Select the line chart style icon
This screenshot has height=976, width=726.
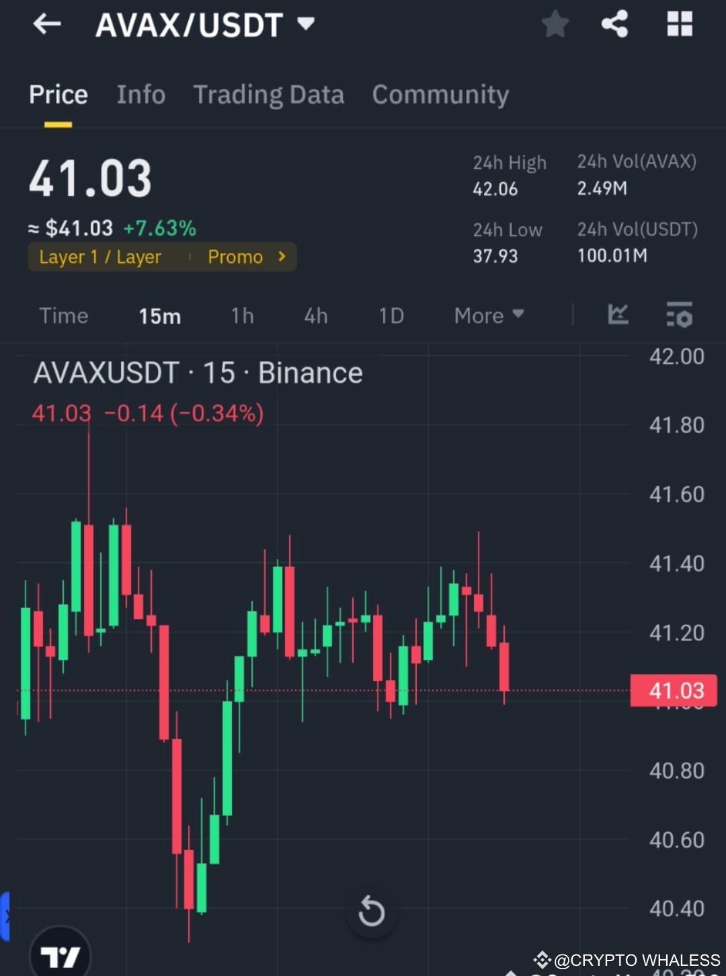click(618, 315)
